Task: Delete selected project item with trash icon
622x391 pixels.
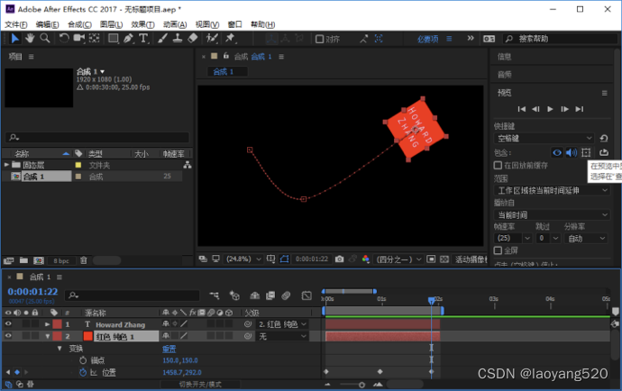Action: point(83,260)
